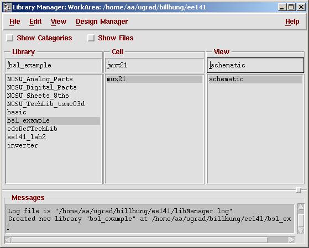This screenshot has height=248, width=309.
Task: Open the Help menu
Action: point(292,22)
